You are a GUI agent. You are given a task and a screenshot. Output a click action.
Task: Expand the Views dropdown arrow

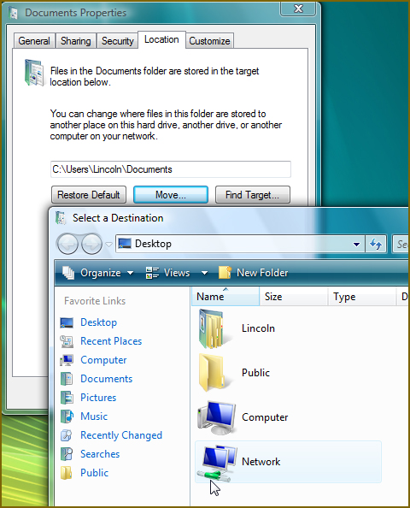click(204, 273)
